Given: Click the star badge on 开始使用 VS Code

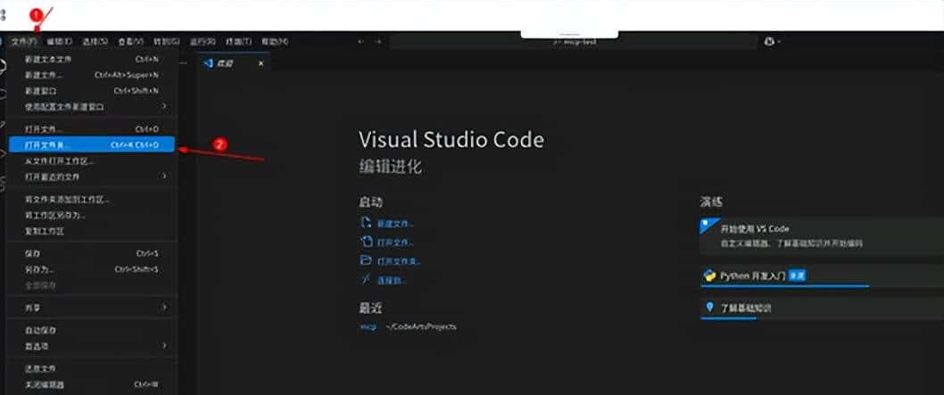Looking at the screenshot, I should tap(707, 225).
